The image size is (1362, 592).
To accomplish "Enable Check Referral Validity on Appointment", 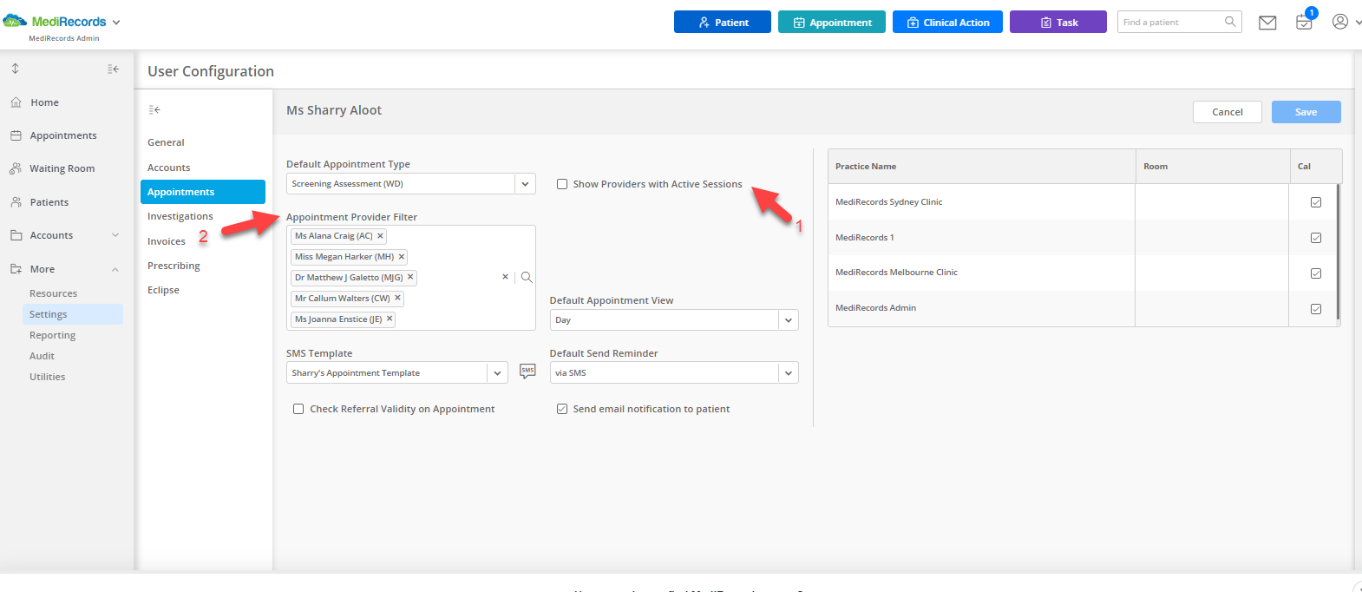I will coord(298,409).
